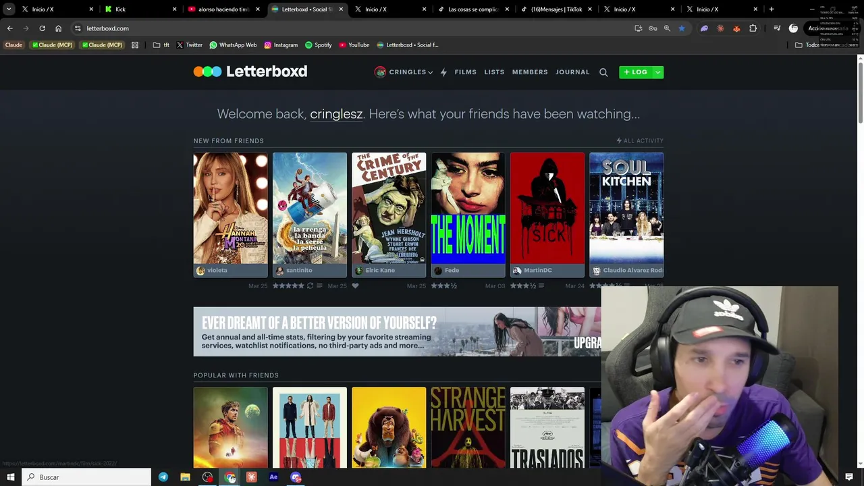Open the browser home page
The width and height of the screenshot is (864, 486).
[58, 28]
